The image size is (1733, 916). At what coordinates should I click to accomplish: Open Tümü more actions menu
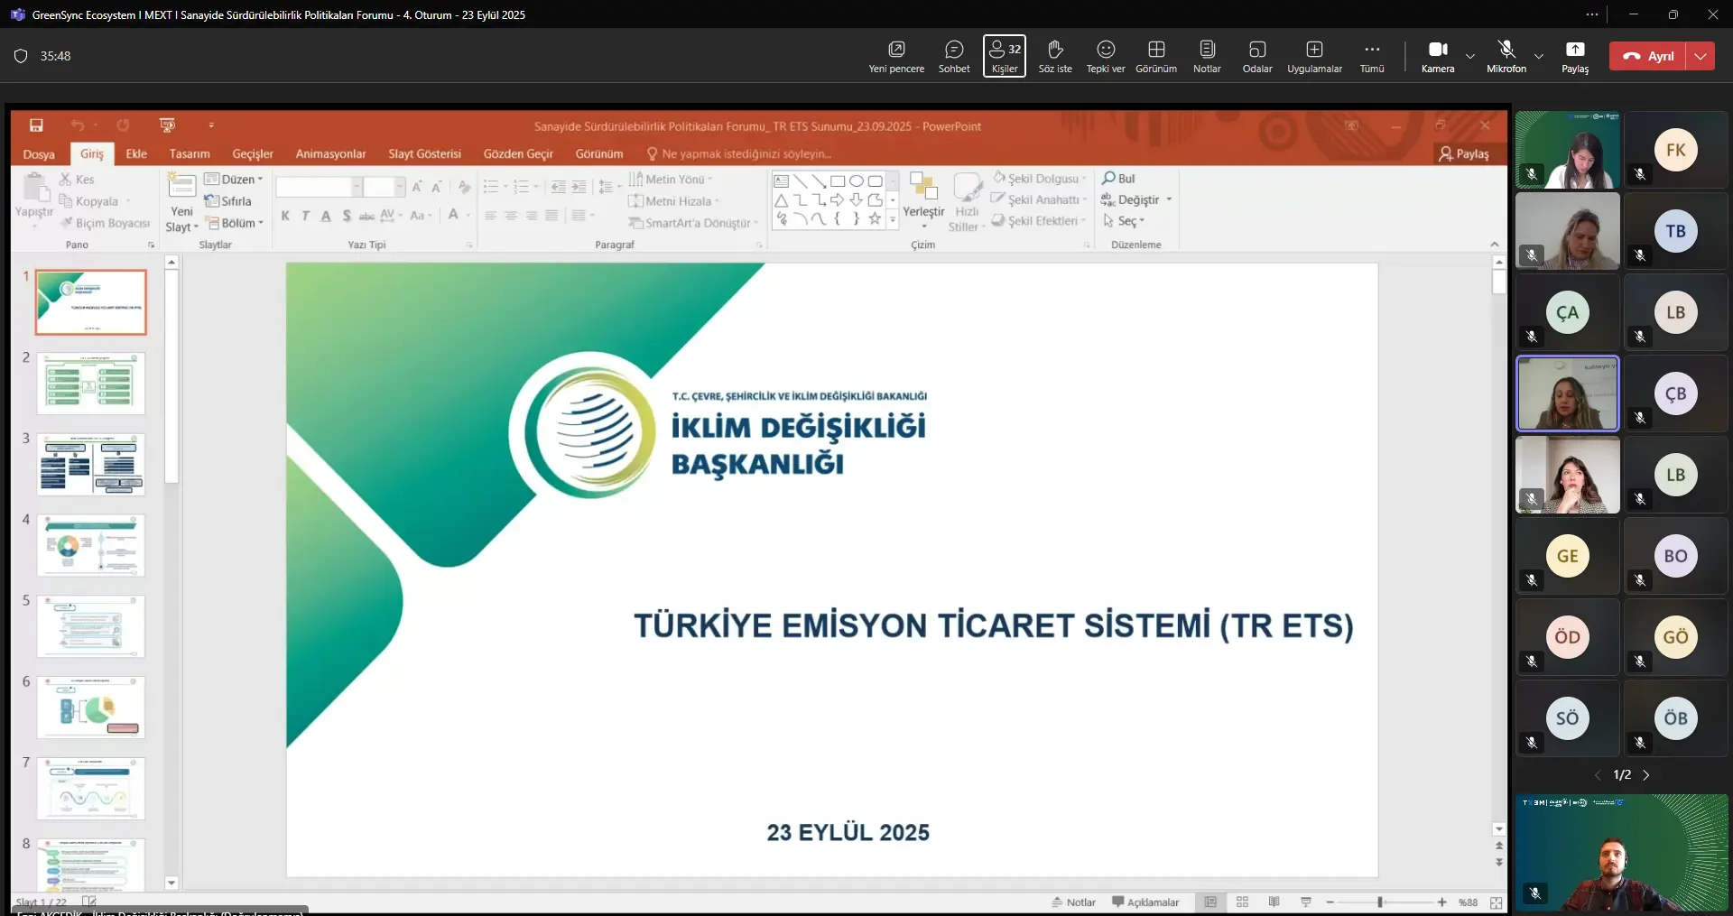[x=1372, y=57]
